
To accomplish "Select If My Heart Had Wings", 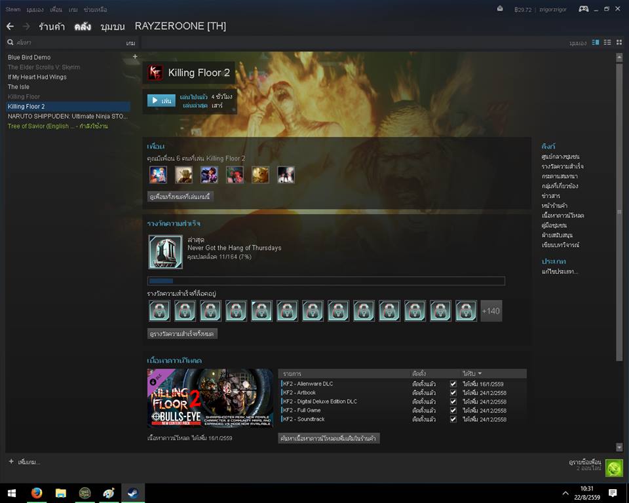I will 37,77.
